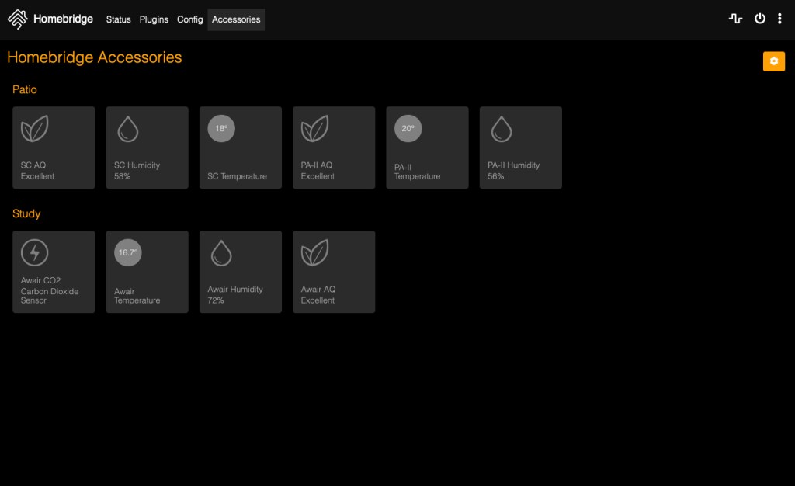Select the Awair Humidity droplet icon
Screen dimensions: 795x486
[x=221, y=252]
